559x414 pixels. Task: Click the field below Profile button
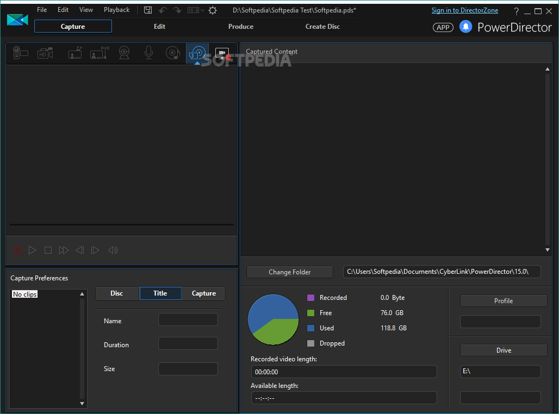coord(500,322)
